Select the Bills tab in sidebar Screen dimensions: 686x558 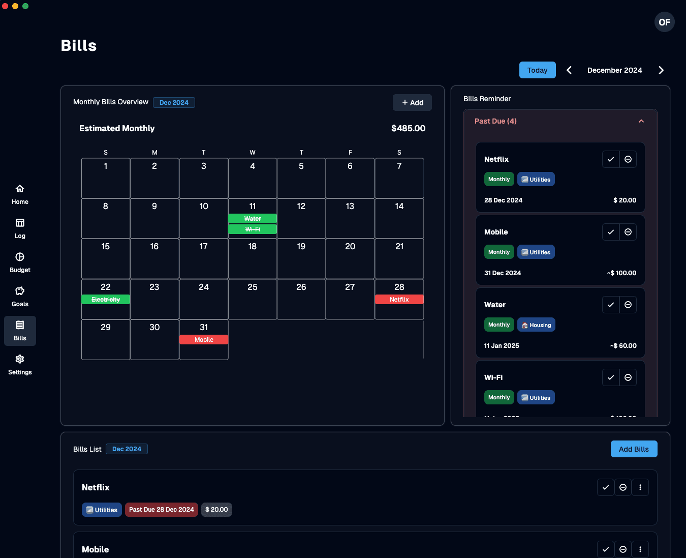coord(19,331)
